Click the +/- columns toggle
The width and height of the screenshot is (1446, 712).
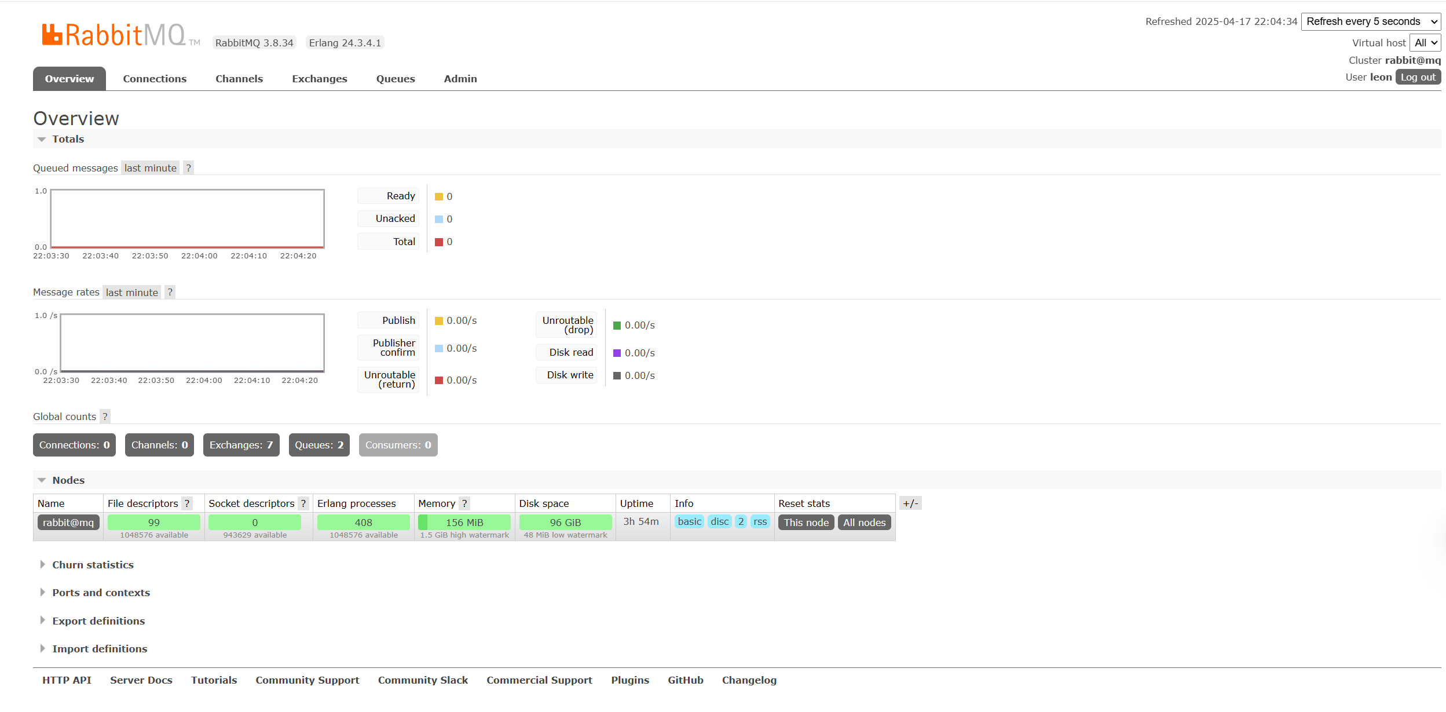(910, 503)
